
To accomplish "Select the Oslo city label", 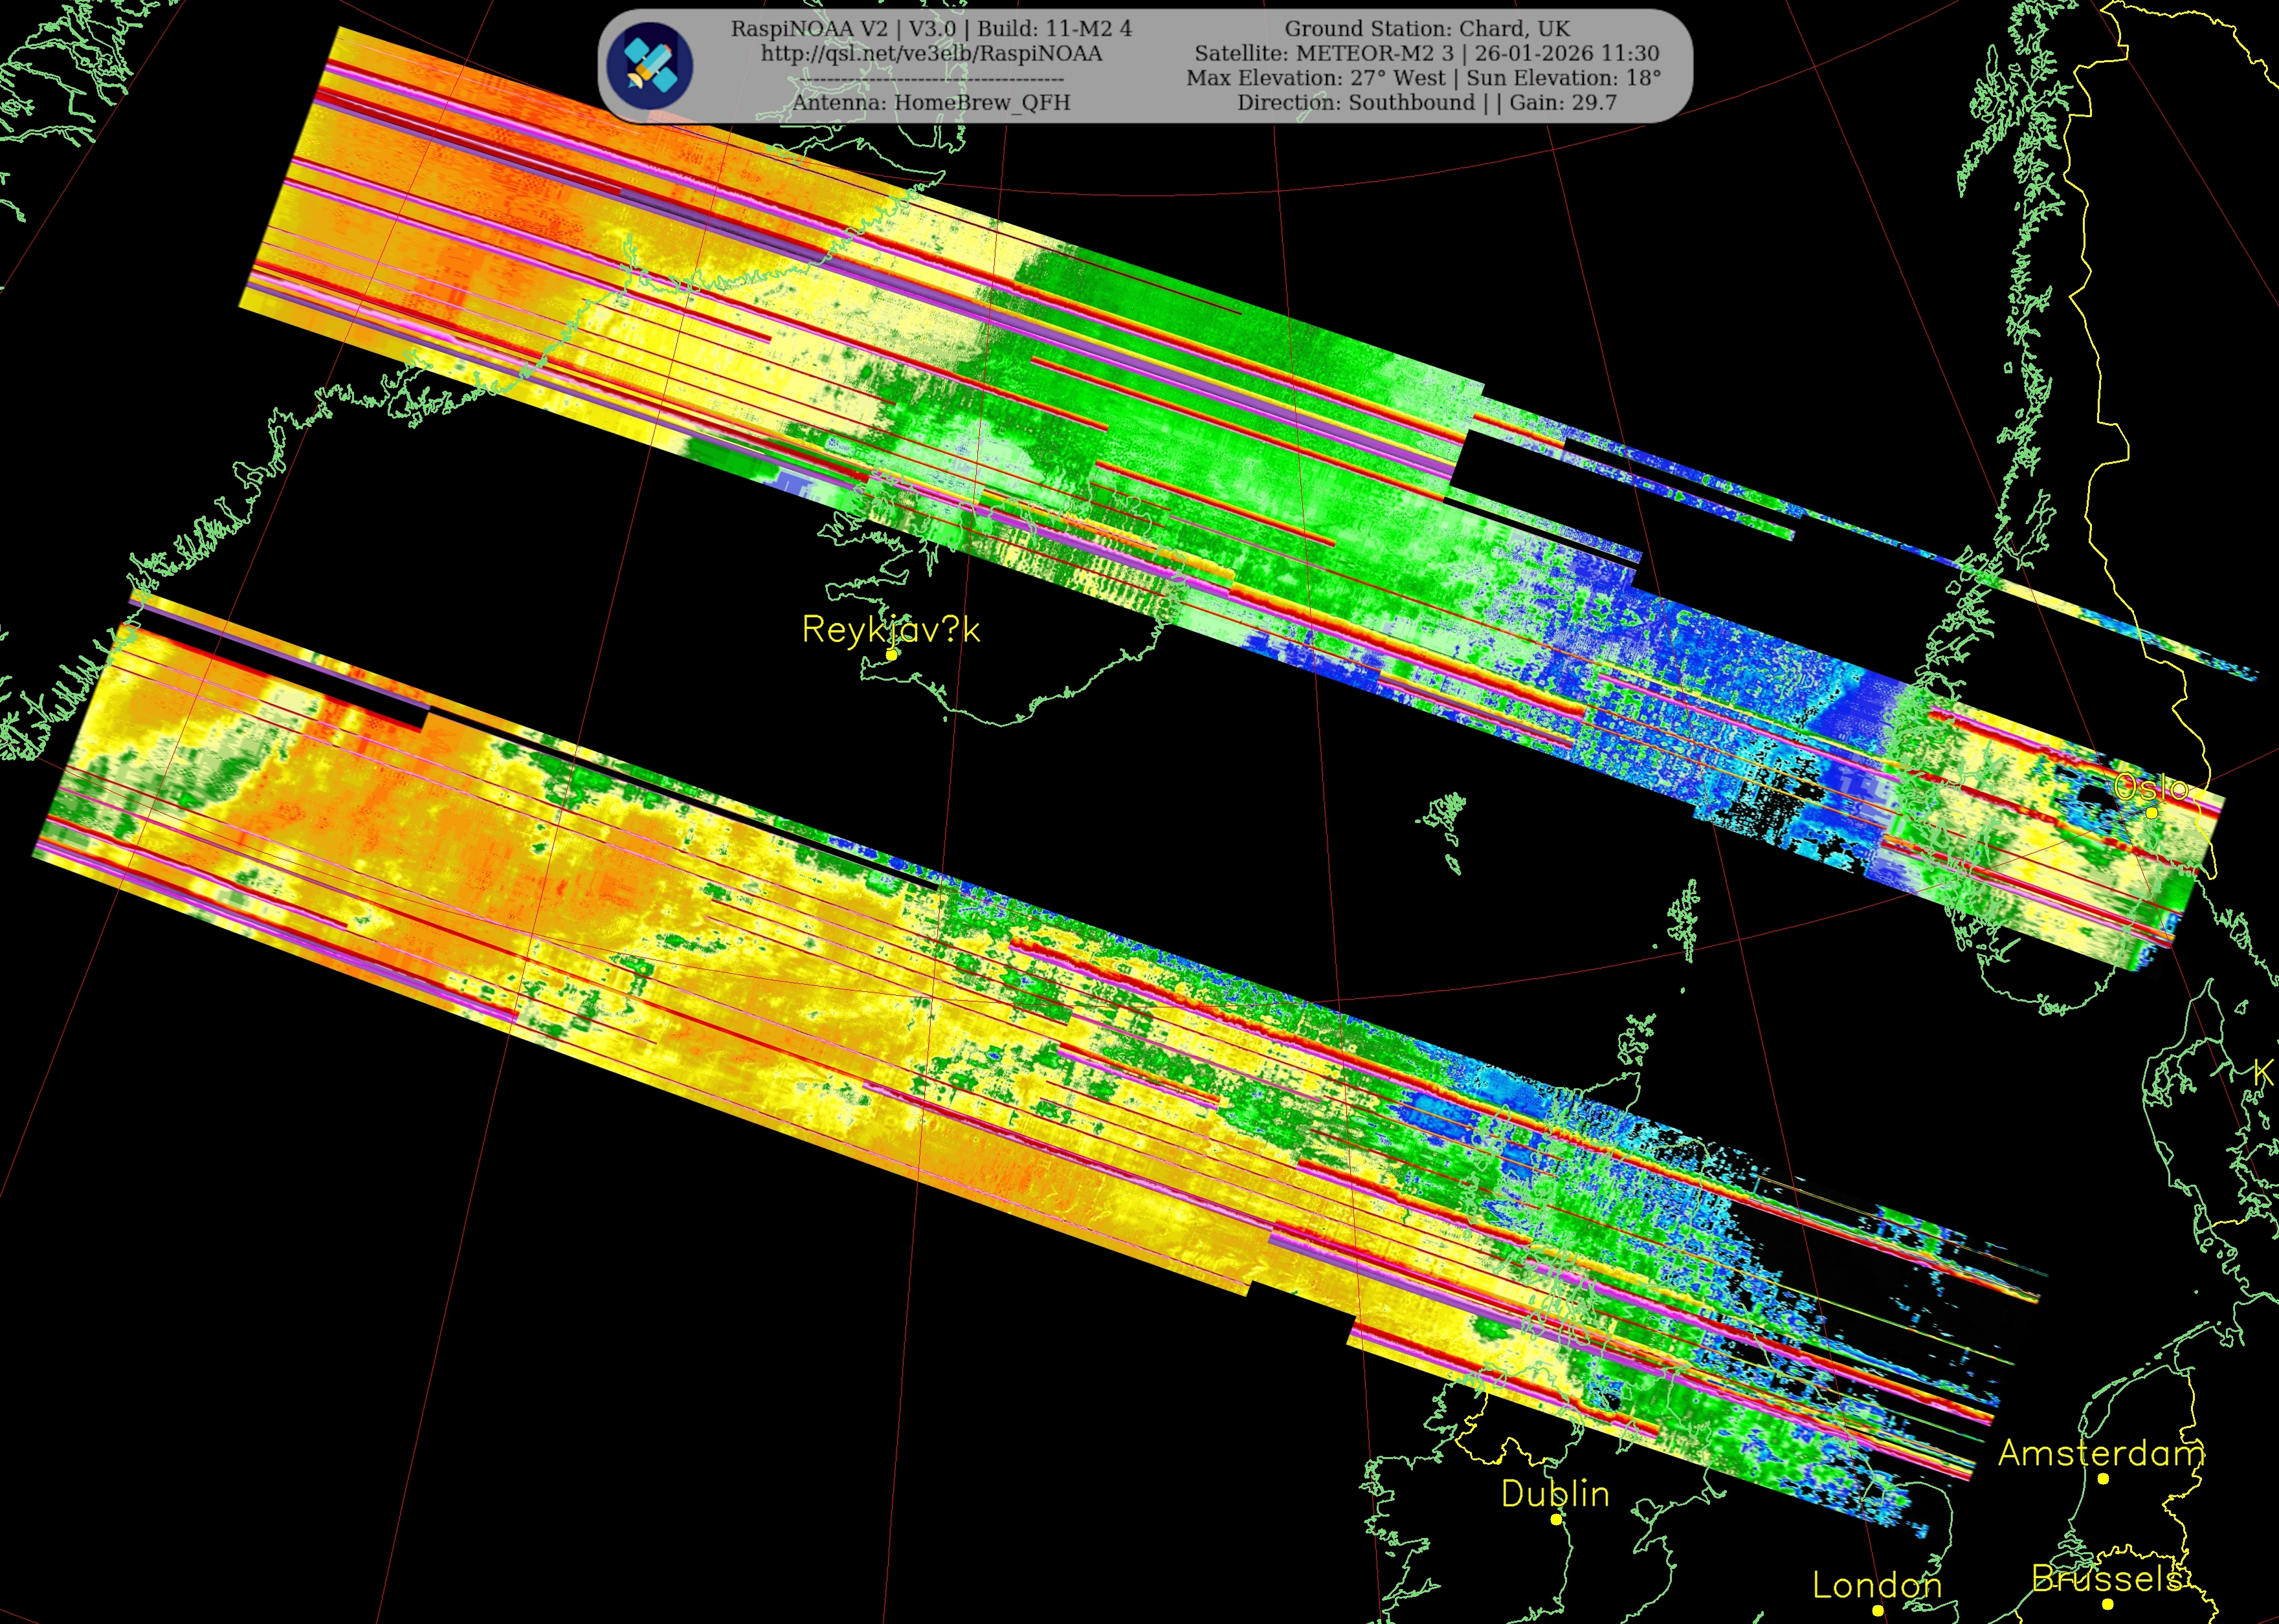I will (x=2151, y=788).
